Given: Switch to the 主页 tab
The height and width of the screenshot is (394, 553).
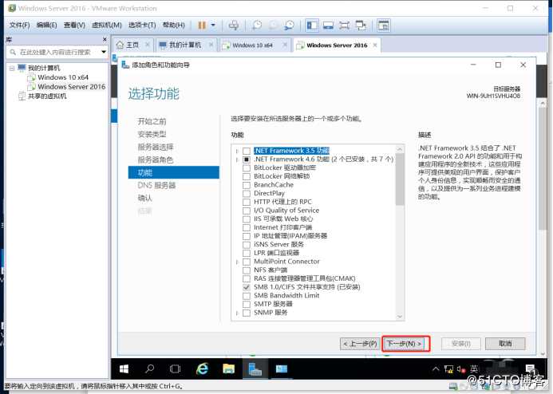Looking at the screenshot, I should [x=132, y=45].
